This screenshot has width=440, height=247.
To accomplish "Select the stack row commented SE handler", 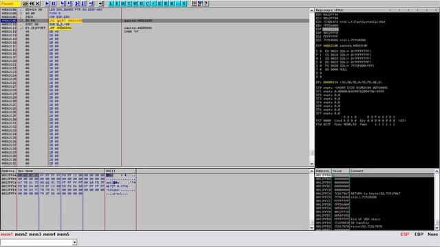I will (375, 223).
